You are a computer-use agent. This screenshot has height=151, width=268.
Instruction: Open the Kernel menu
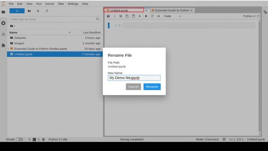click(x=49, y=4)
